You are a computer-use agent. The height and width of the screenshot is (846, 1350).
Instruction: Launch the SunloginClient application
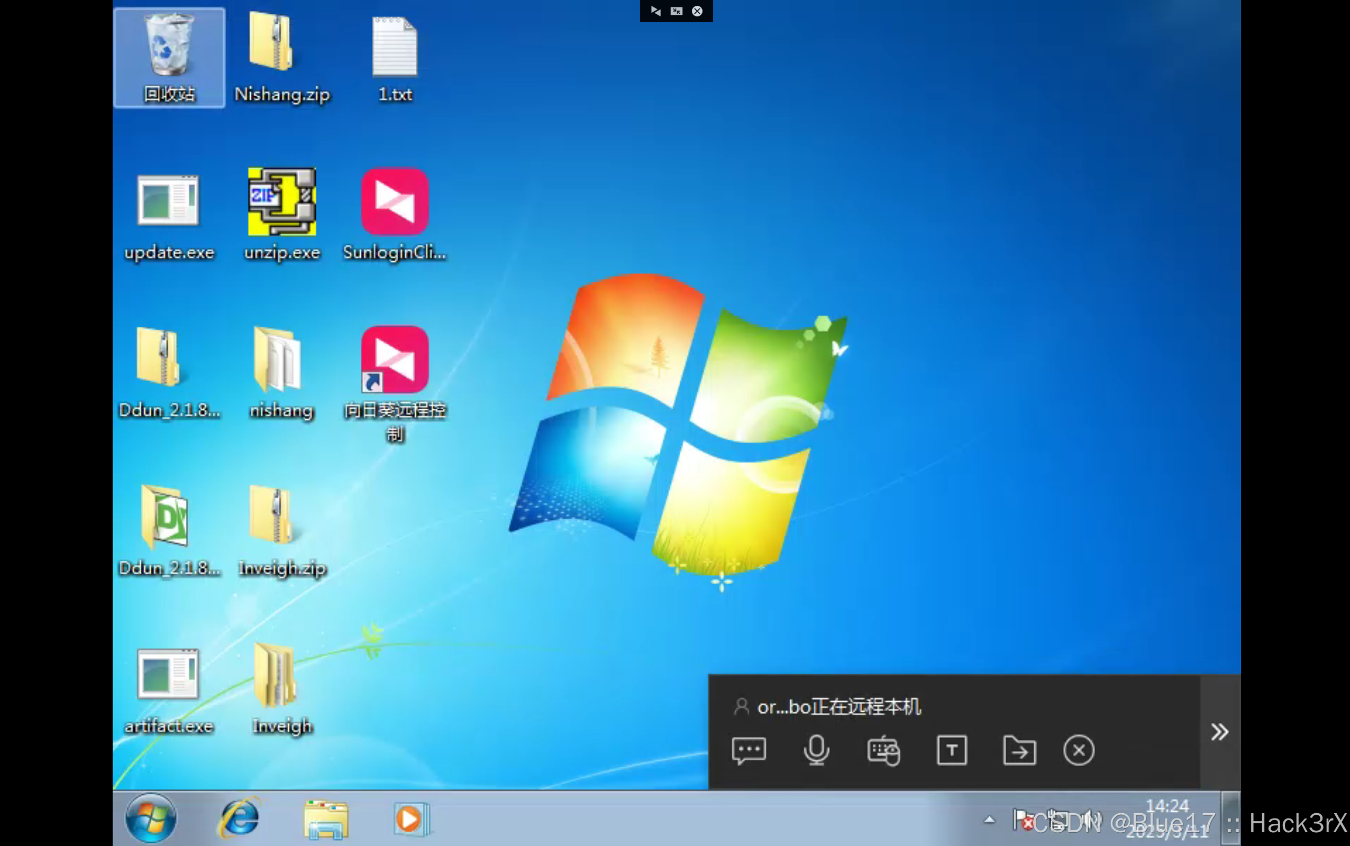click(394, 201)
